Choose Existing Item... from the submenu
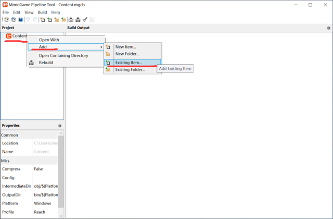The width and height of the screenshot is (333, 219). point(128,63)
